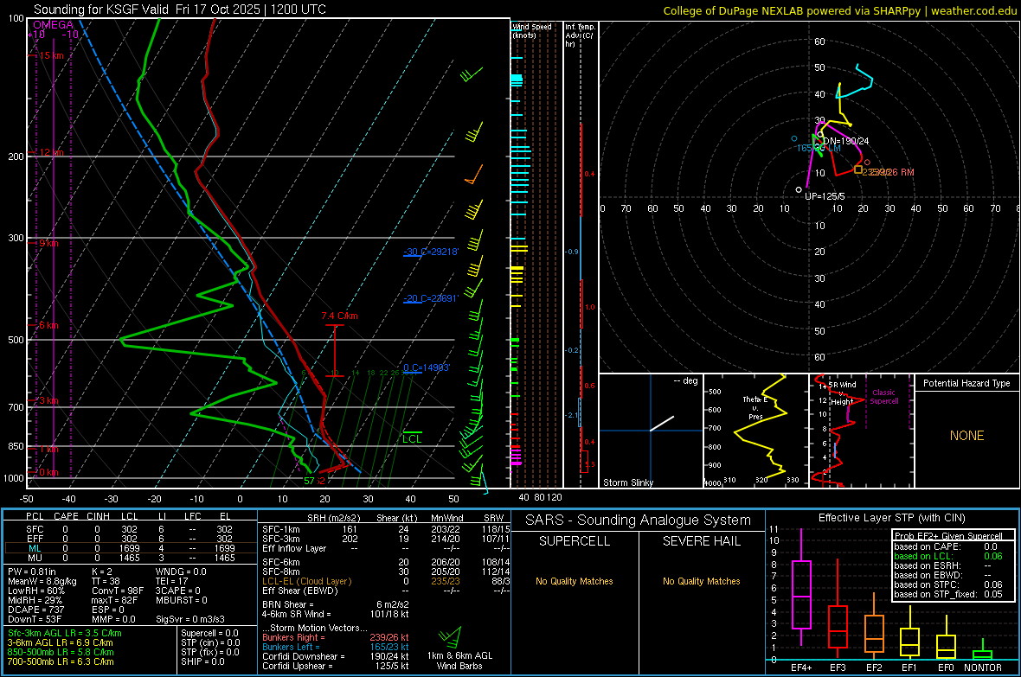This screenshot has width=1021, height=677.
Task: Click the 'PW = 0.81in' value
Action: (x=32, y=572)
